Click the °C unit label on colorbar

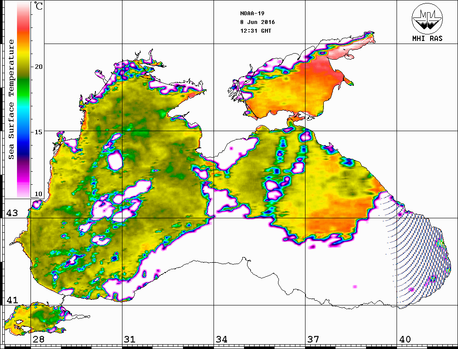pyautogui.click(x=38, y=6)
